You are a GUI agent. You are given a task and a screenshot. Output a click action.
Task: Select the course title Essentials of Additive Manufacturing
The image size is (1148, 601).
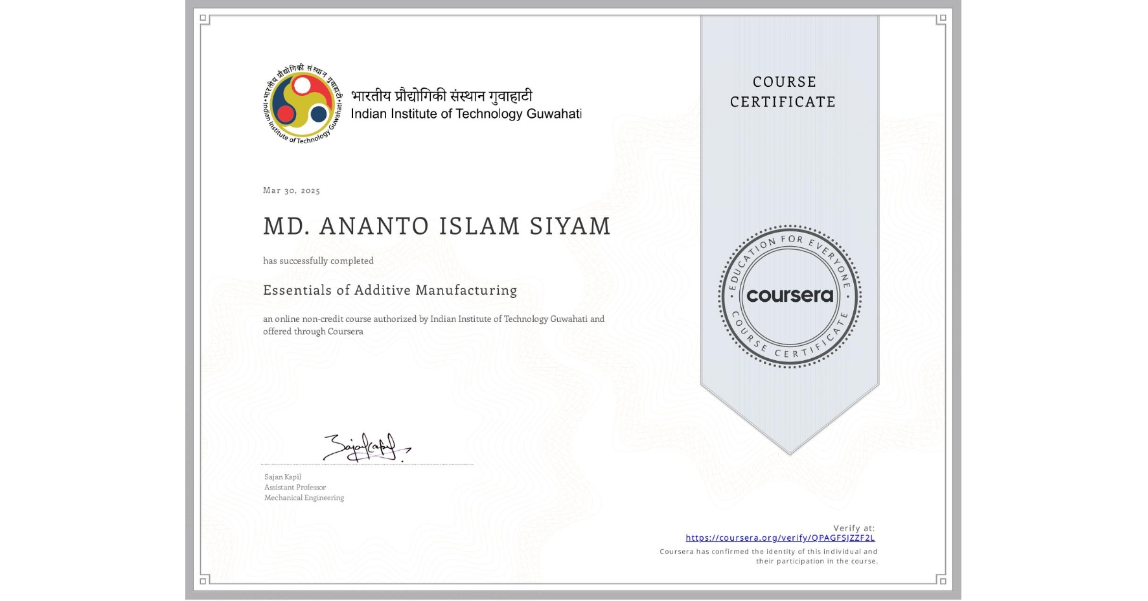(x=389, y=291)
